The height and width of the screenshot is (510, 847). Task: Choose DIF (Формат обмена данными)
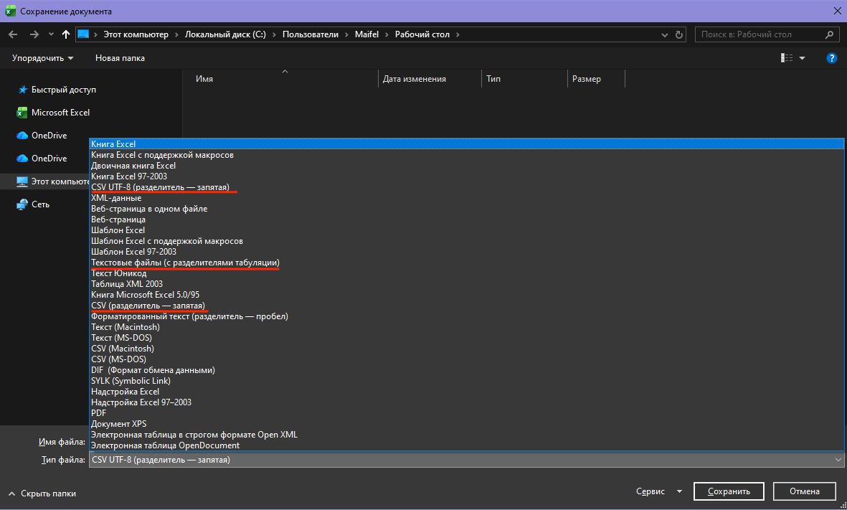coord(466,370)
